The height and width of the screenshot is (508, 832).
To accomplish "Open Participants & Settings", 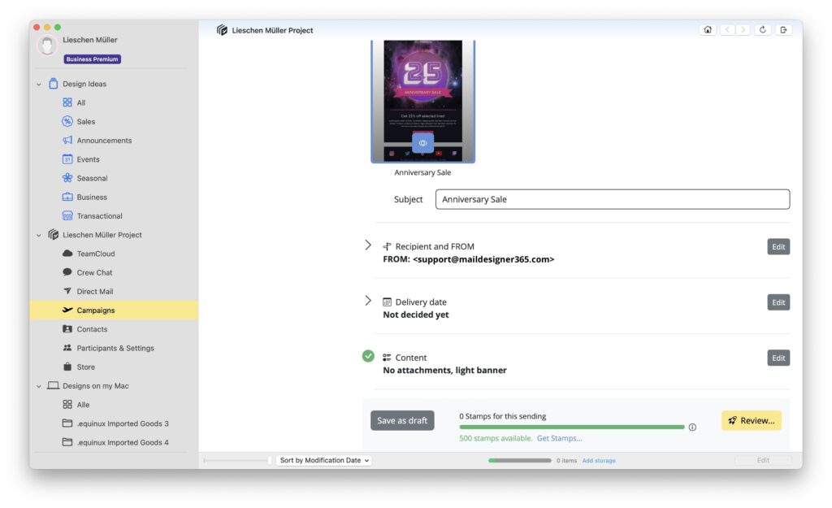I will coord(114,348).
